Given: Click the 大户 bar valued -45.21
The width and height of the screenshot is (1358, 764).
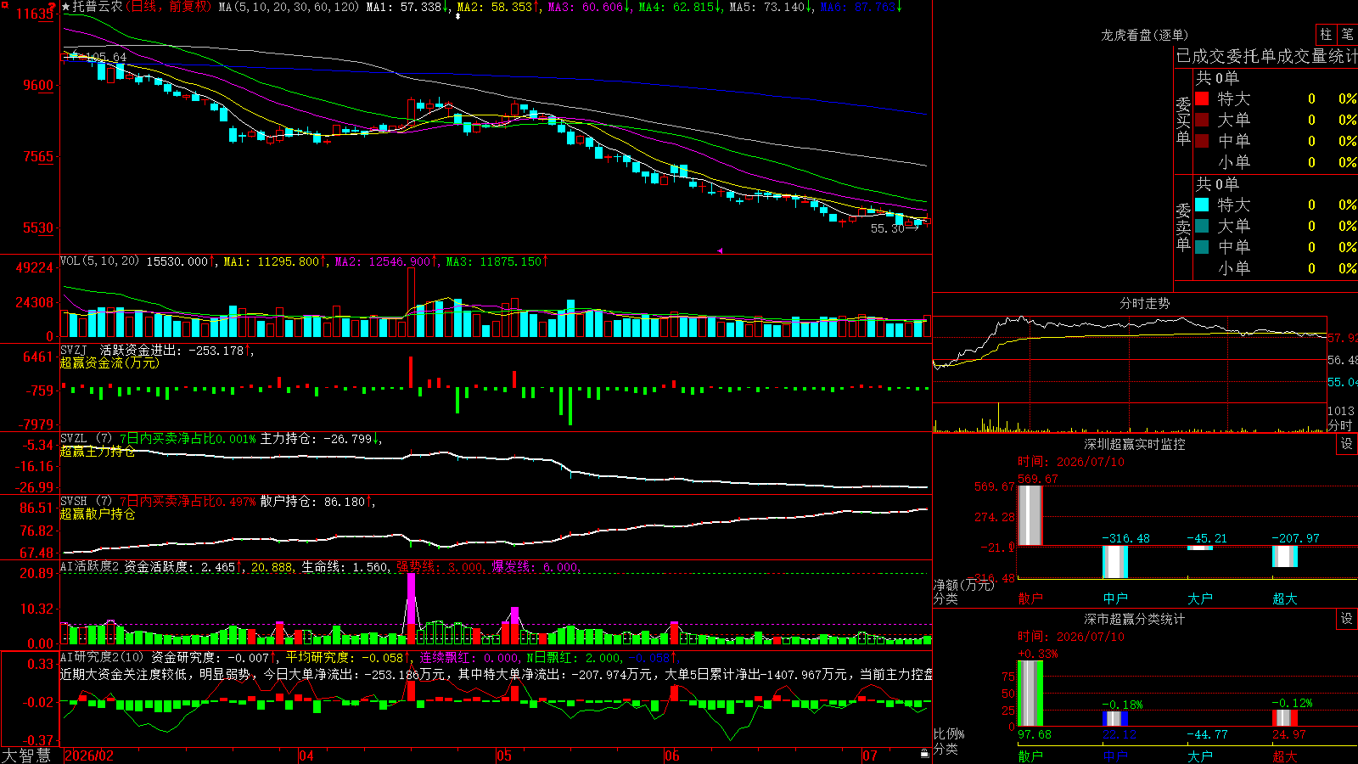Looking at the screenshot, I should [1200, 548].
